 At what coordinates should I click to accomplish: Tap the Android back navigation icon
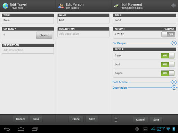[7, 129]
